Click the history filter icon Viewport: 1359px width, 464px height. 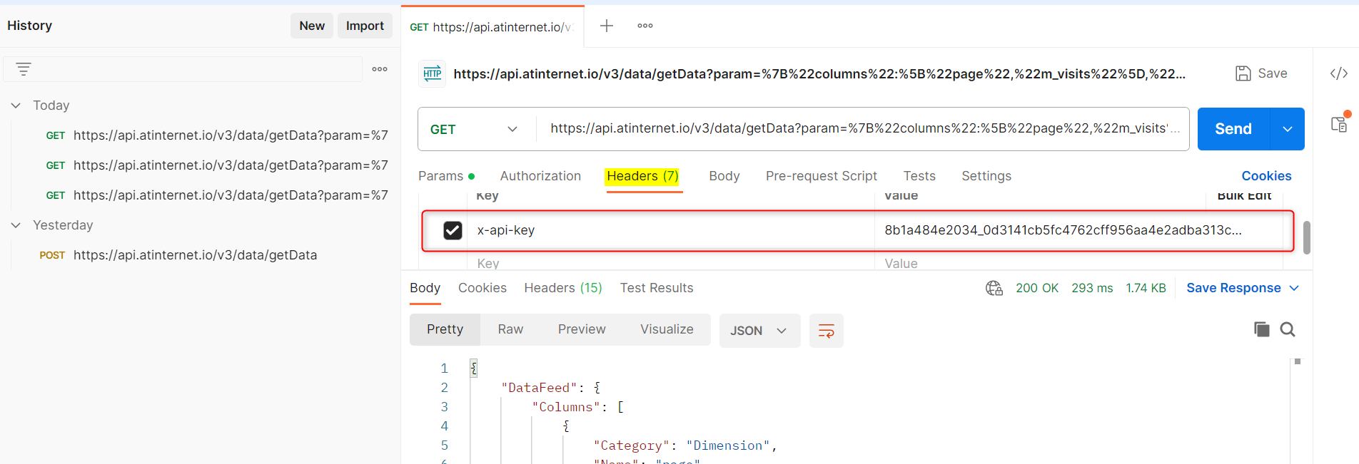click(x=24, y=69)
